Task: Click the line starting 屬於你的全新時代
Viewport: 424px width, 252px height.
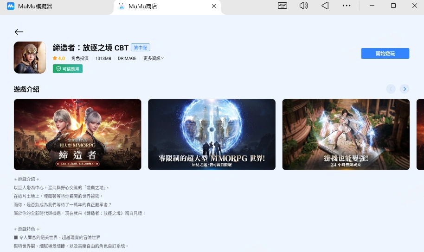Action: click(80, 213)
